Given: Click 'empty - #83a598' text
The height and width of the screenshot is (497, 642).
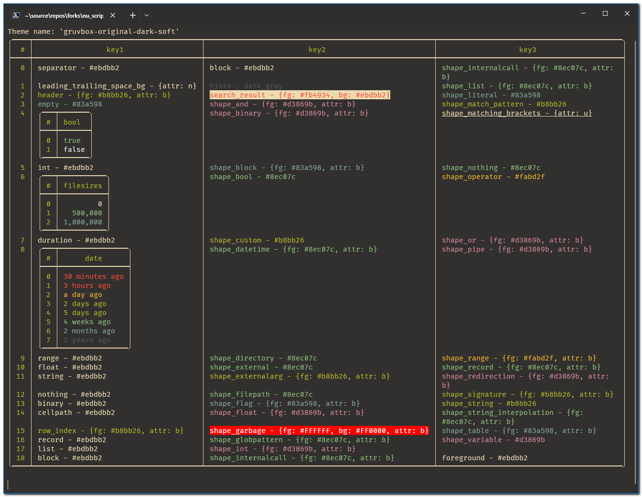Looking at the screenshot, I should pyautogui.click(x=70, y=104).
